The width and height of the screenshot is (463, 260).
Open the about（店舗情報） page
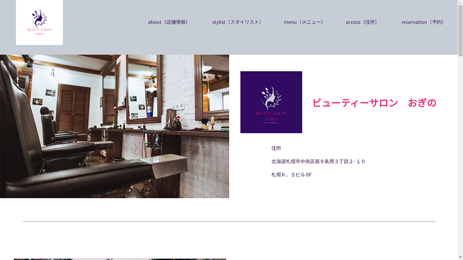[169, 22]
